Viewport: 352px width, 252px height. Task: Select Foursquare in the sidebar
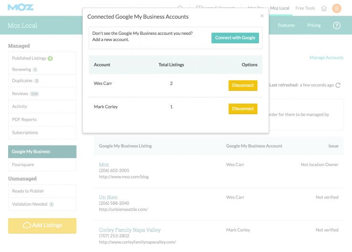pyautogui.click(x=23, y=165)
